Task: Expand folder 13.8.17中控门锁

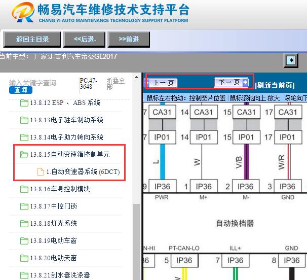Action: tap(49, 206)
